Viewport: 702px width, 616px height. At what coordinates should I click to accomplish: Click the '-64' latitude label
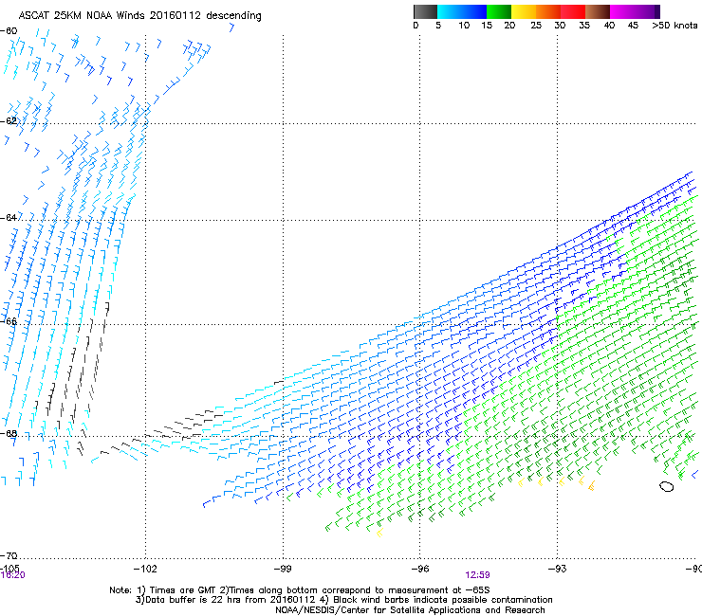click(9, 217)
